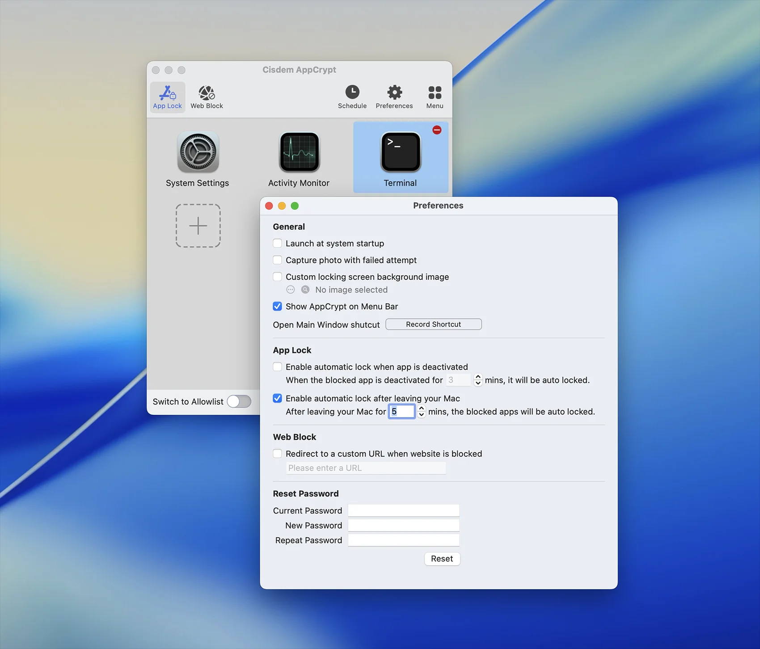The image size is (760, 649).
Task: Check Redirect to a custom URL option
Action: point(278,454)
